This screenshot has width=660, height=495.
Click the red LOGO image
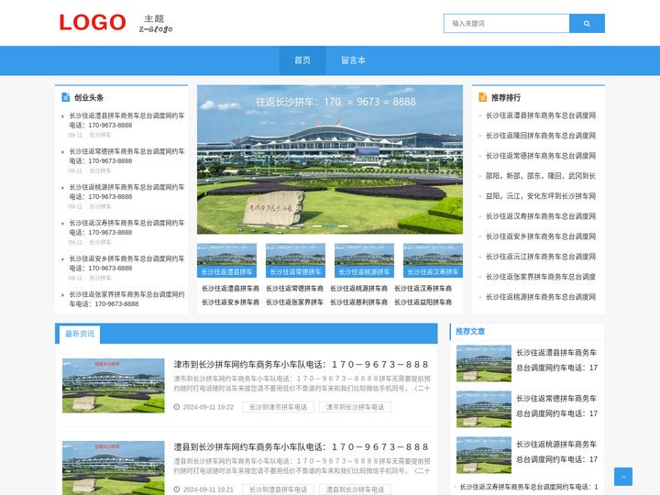point(93,23)
